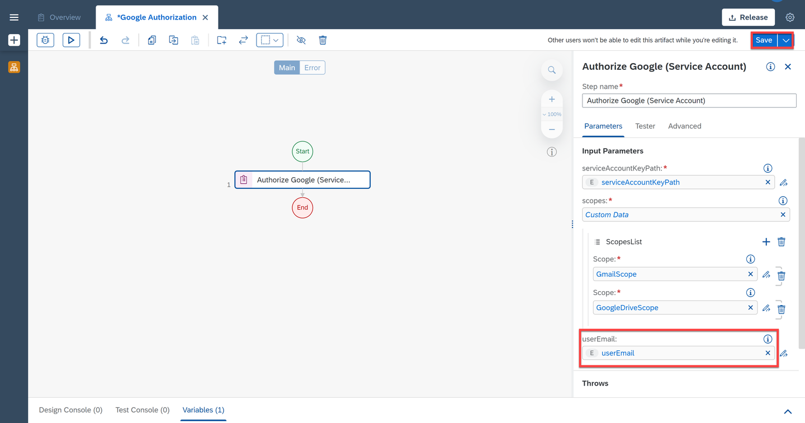Open info for the step panel title
Viewport: 805px width, 423px height.
(770, 66)
